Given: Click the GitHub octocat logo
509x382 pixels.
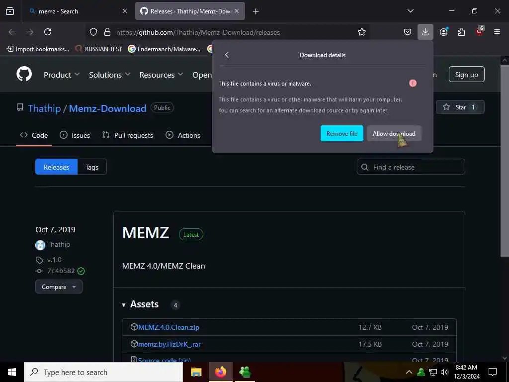Looking at the screenshot, I should [24, 74].
